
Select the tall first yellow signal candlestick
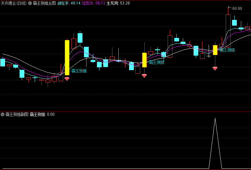point(67,58)
